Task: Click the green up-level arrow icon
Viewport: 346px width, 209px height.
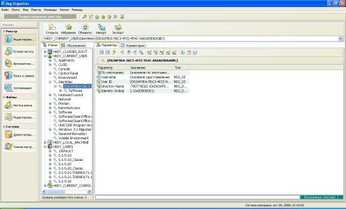Action: (114, 52)
